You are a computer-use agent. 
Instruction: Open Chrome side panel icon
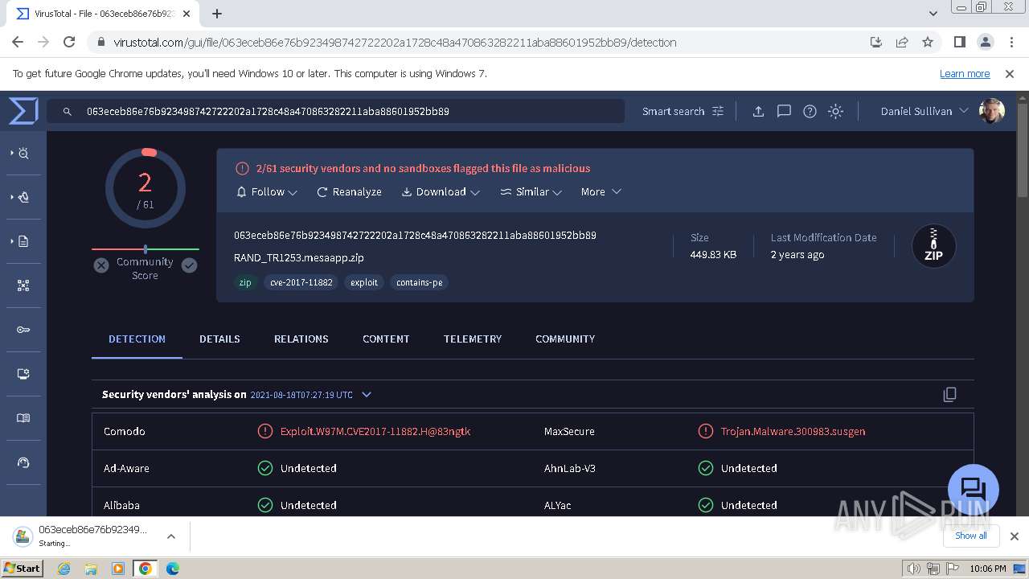point(959,42)
